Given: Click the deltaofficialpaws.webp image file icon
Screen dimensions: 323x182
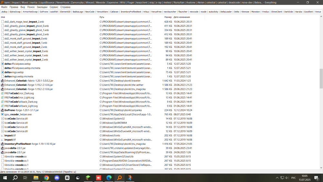Looking at the screenshot, I should (3, 64).
